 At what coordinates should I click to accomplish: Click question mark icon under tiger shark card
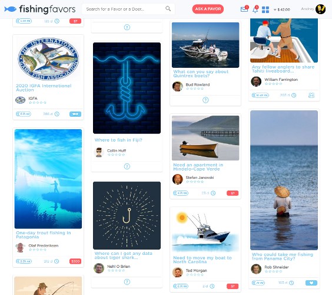[x=127, y=282]
